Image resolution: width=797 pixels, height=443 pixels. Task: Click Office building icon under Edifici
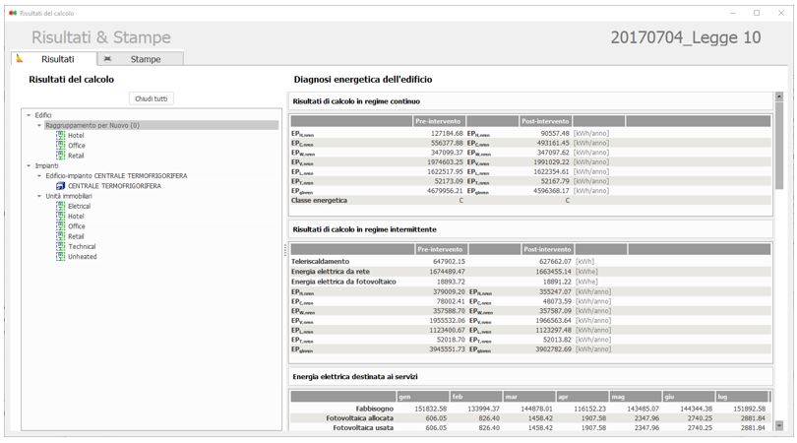point(60,146)
